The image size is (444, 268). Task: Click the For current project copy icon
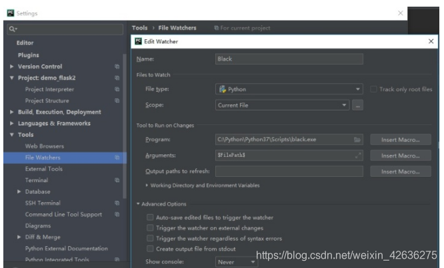tap(217, 28)
